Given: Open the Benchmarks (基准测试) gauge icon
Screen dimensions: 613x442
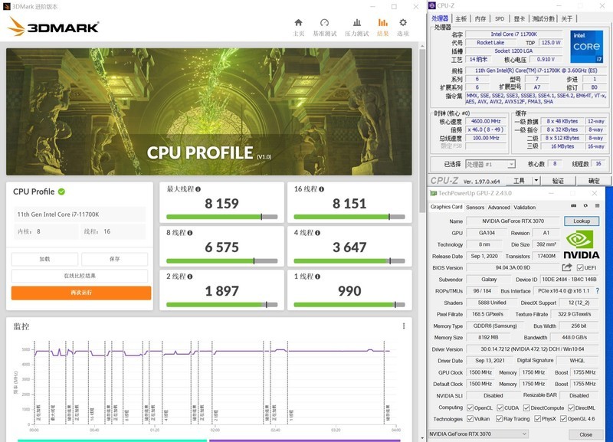Looking at the screenshot, I should pos(325,25).
